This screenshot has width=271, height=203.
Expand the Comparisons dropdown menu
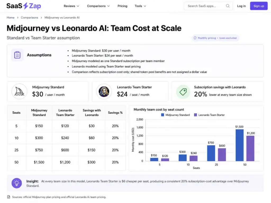(x=98, y=6)
